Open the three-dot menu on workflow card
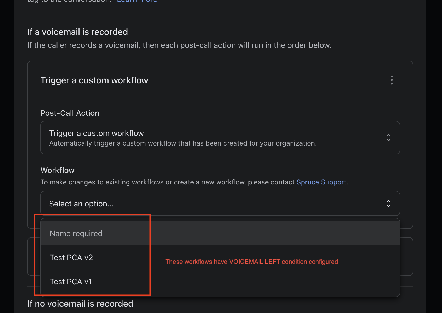 click(392, 80)
